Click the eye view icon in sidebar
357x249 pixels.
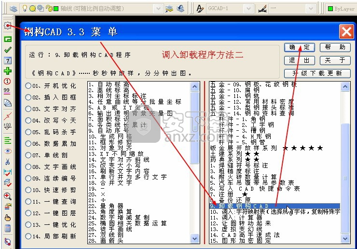(x=8, y=151)
